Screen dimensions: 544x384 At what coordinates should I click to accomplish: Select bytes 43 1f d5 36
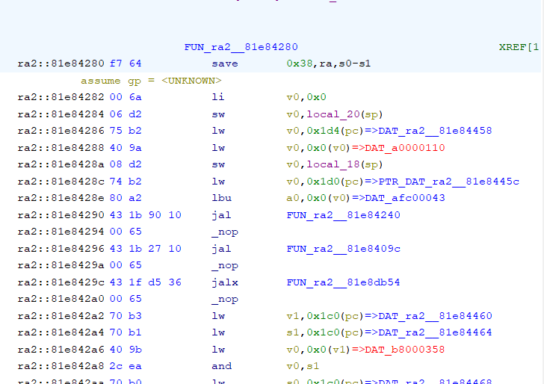(146, 282)
